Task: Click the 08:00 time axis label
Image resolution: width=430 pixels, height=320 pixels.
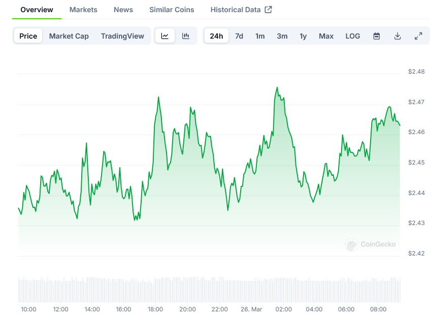Action: tap(378, 309)
